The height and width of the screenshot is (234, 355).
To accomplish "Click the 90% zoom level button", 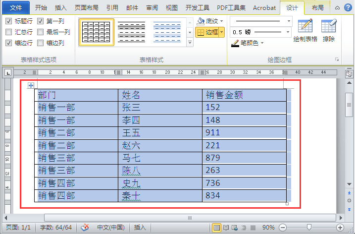I will (268, 227).
